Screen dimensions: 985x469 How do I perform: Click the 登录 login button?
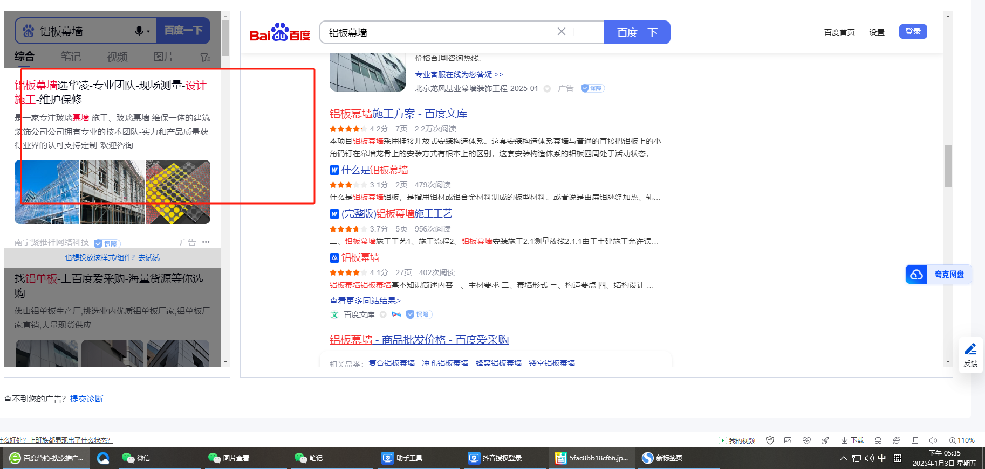tap(913, 32)
